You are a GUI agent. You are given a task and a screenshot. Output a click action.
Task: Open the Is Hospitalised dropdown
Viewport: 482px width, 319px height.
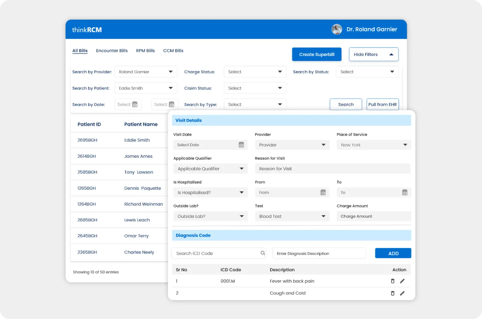[210, 192]
